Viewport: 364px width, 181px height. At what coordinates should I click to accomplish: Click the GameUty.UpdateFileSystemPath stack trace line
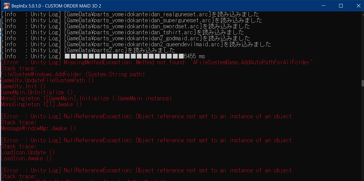(47, 80)
